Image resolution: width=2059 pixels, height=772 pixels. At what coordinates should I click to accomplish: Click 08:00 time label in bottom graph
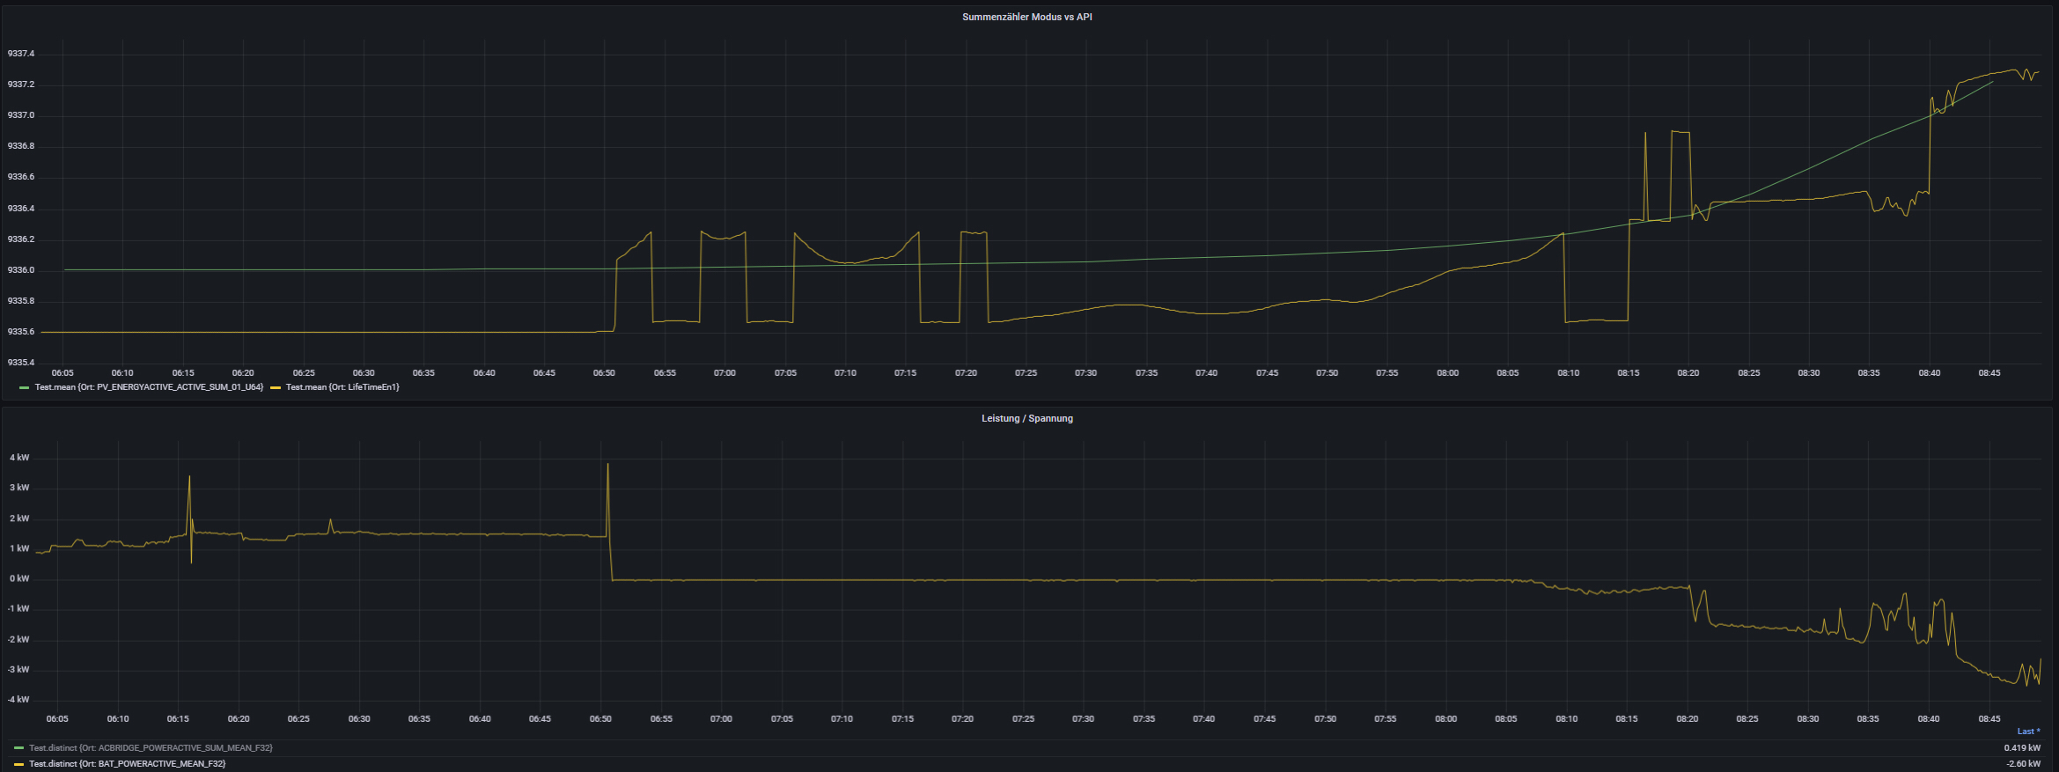coord(1445,719)
